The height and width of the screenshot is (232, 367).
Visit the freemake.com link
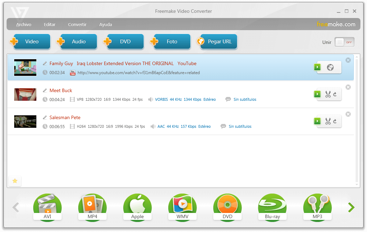pos(336,24)
